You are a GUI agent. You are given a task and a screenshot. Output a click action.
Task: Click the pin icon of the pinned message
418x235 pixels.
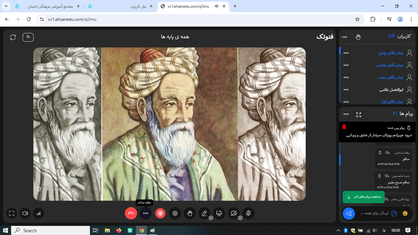409,128
